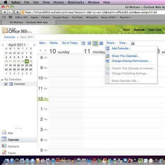
Task: Click Delete in calendar toolbar
Action: pos(54,43)
